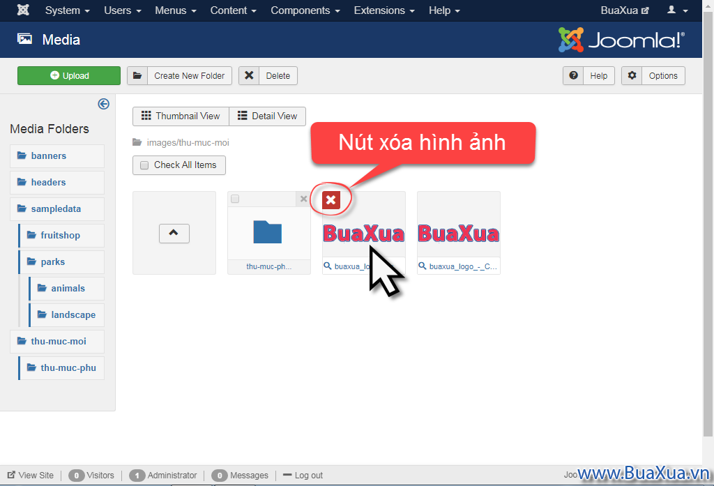Click the Joomla icon in top menu bar
The height and width of the screenshot is (486, 714).
23,10
